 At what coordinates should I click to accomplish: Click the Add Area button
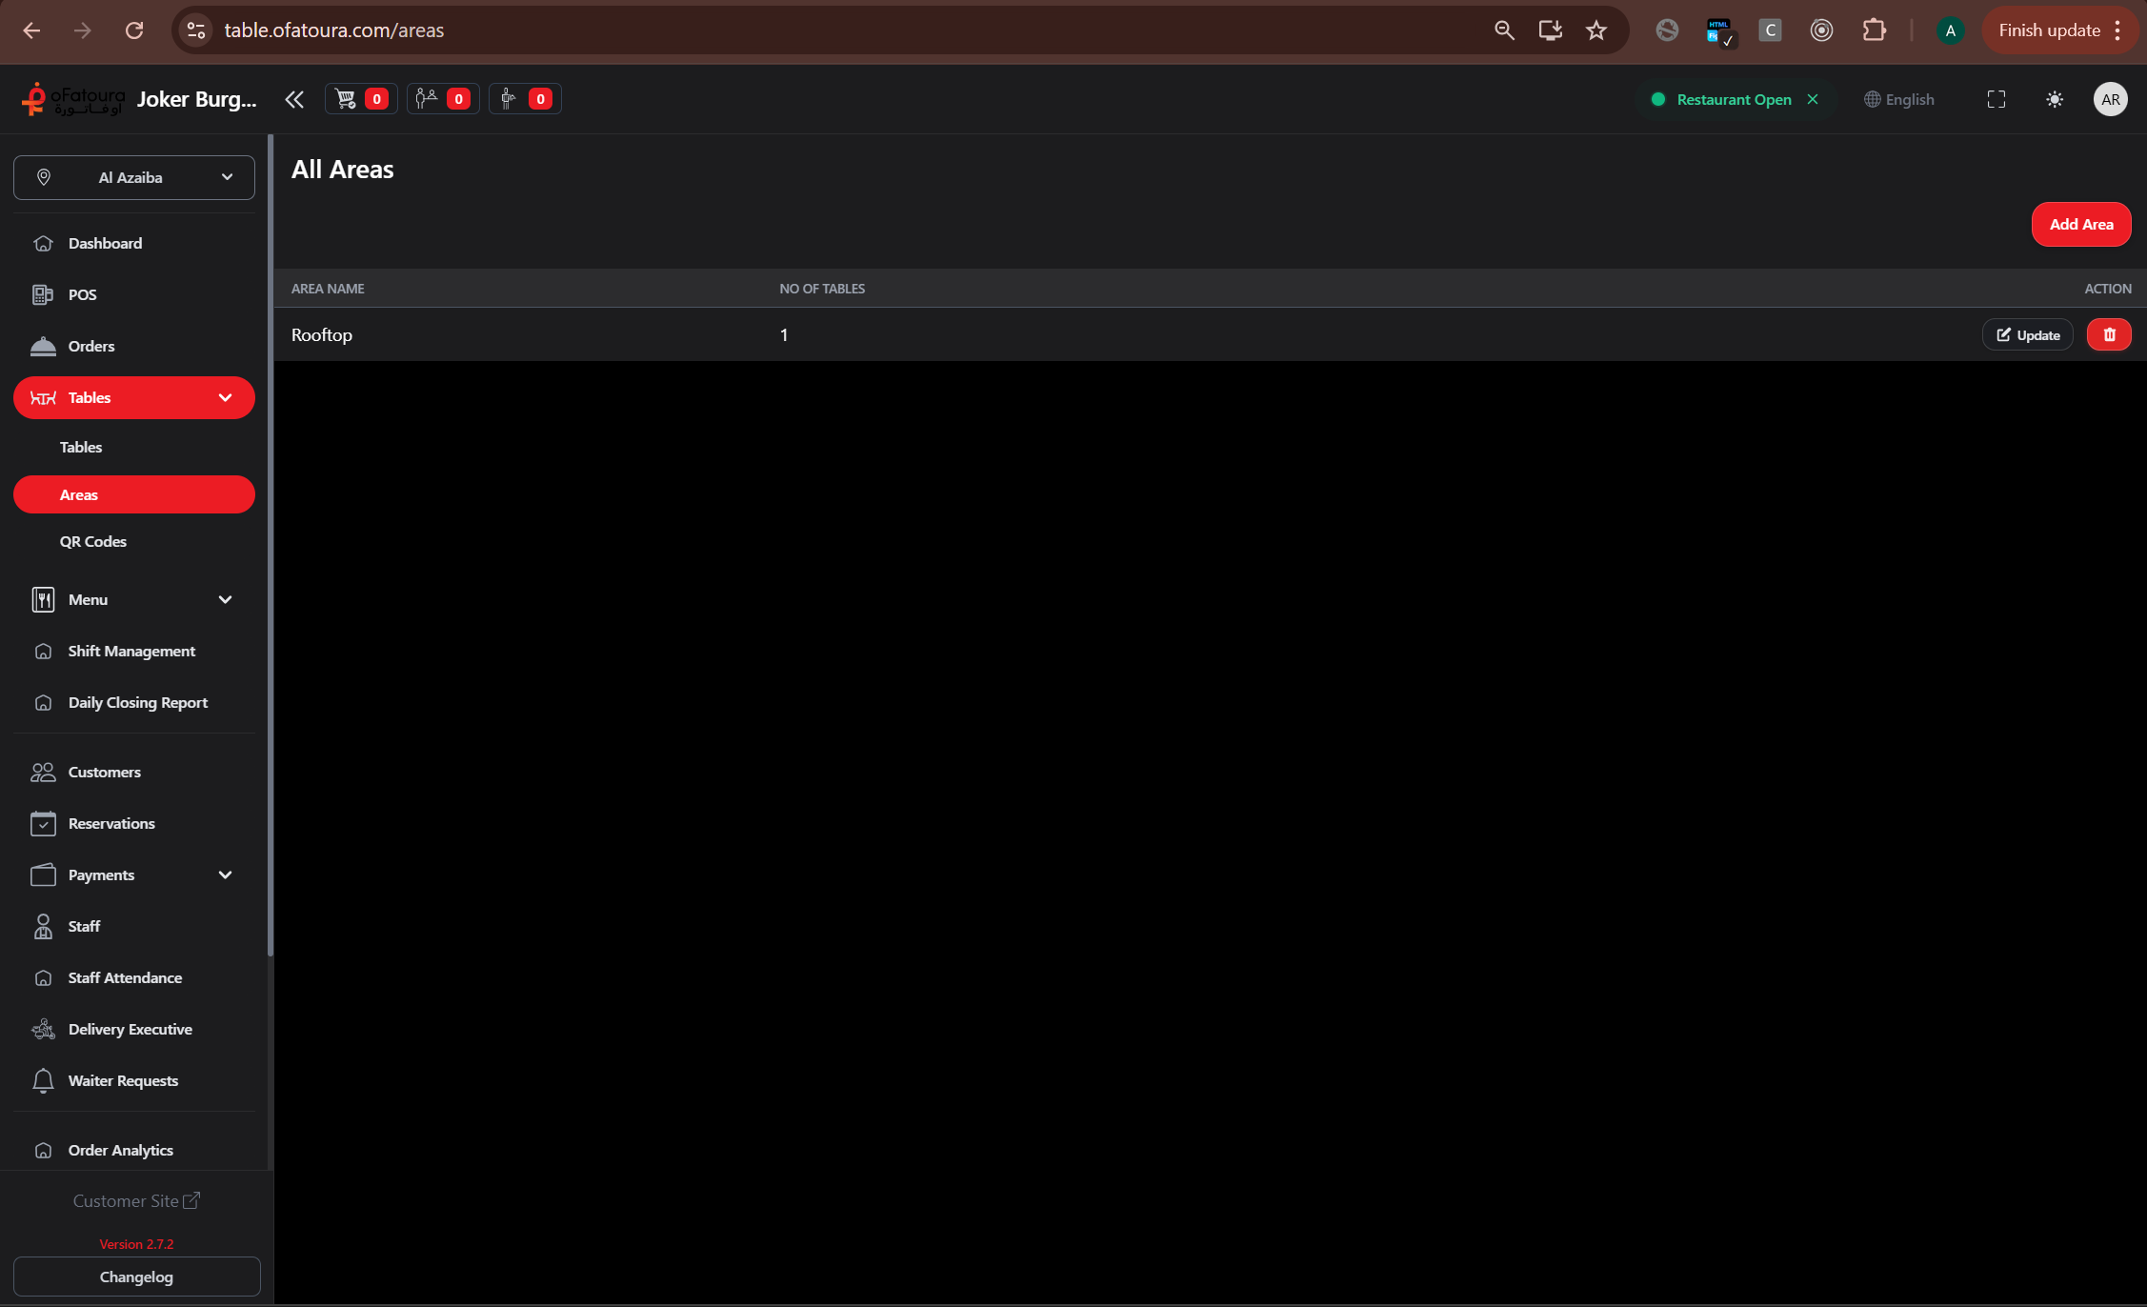[2080, 224]
